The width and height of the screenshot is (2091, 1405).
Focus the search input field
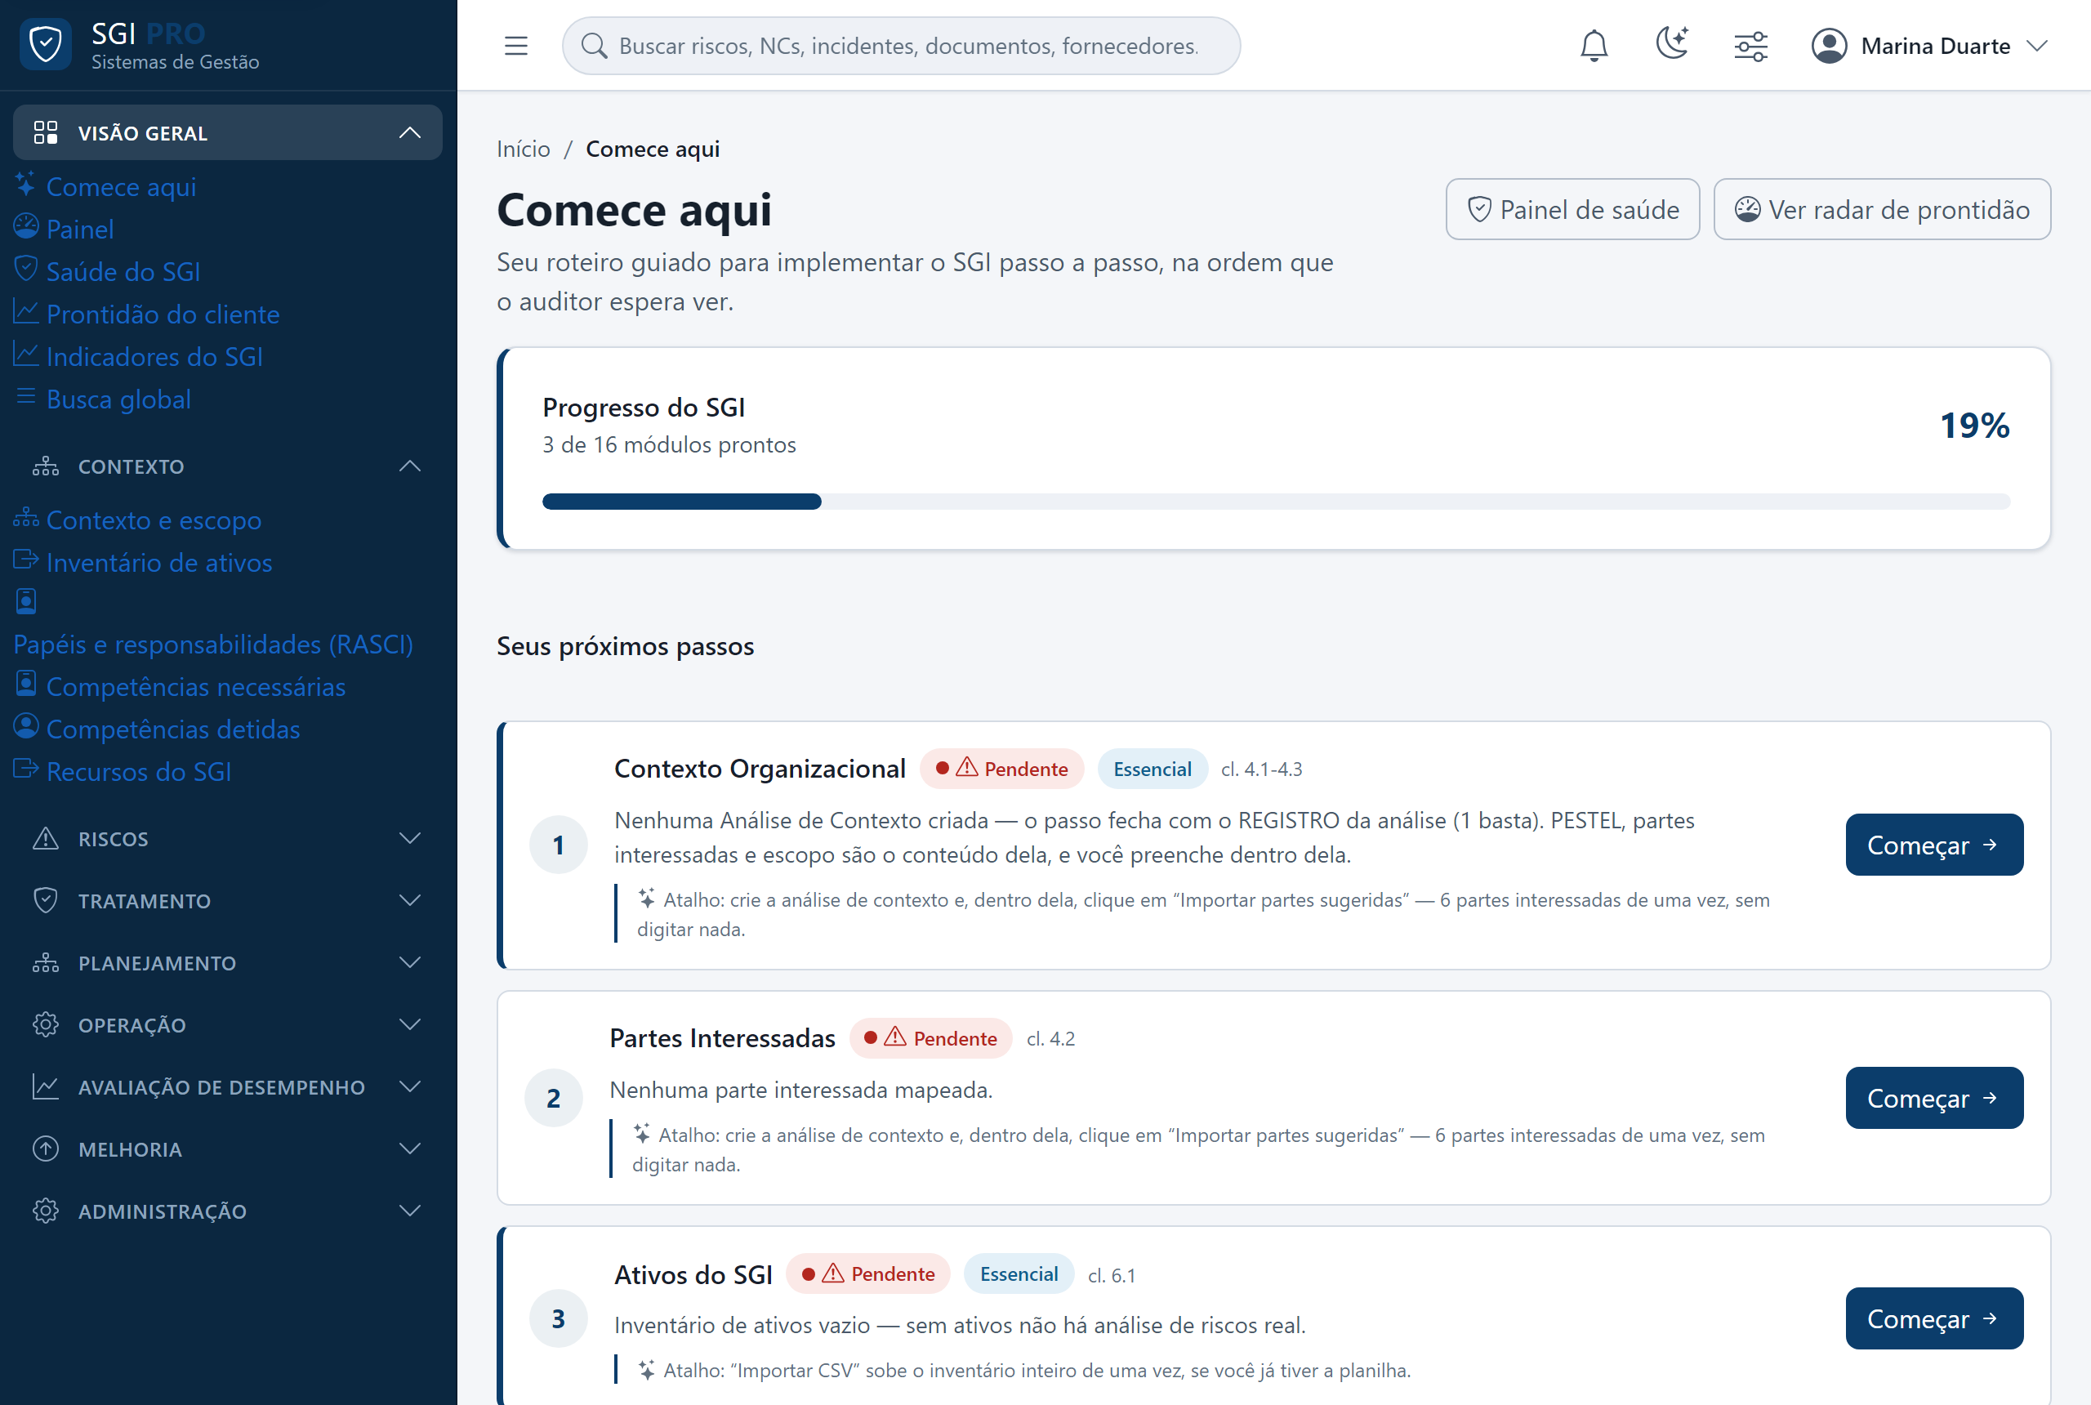tap(901, 46)
